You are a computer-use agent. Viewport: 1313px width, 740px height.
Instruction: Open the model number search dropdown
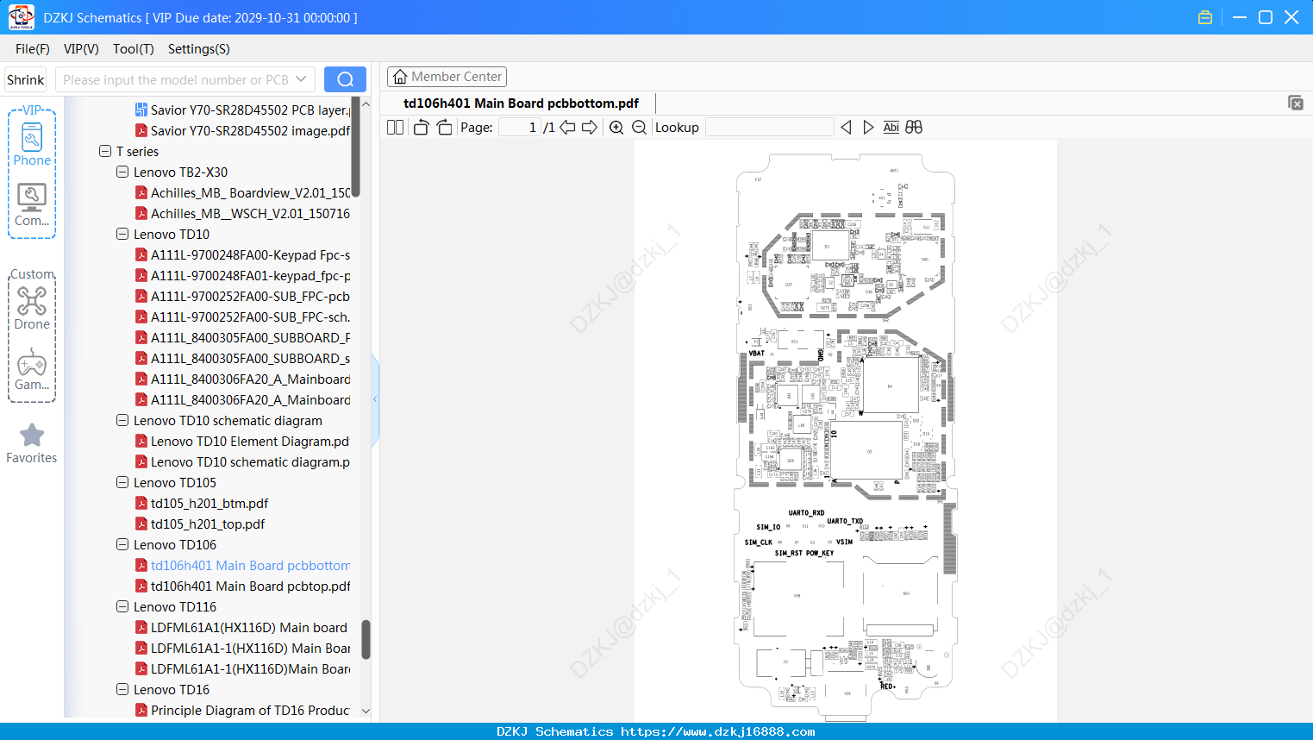coord(301,79)
